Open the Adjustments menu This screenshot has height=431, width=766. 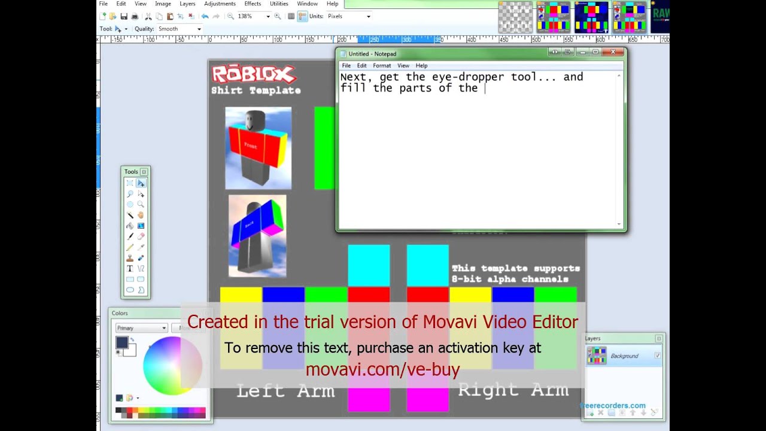click(220, 4)
